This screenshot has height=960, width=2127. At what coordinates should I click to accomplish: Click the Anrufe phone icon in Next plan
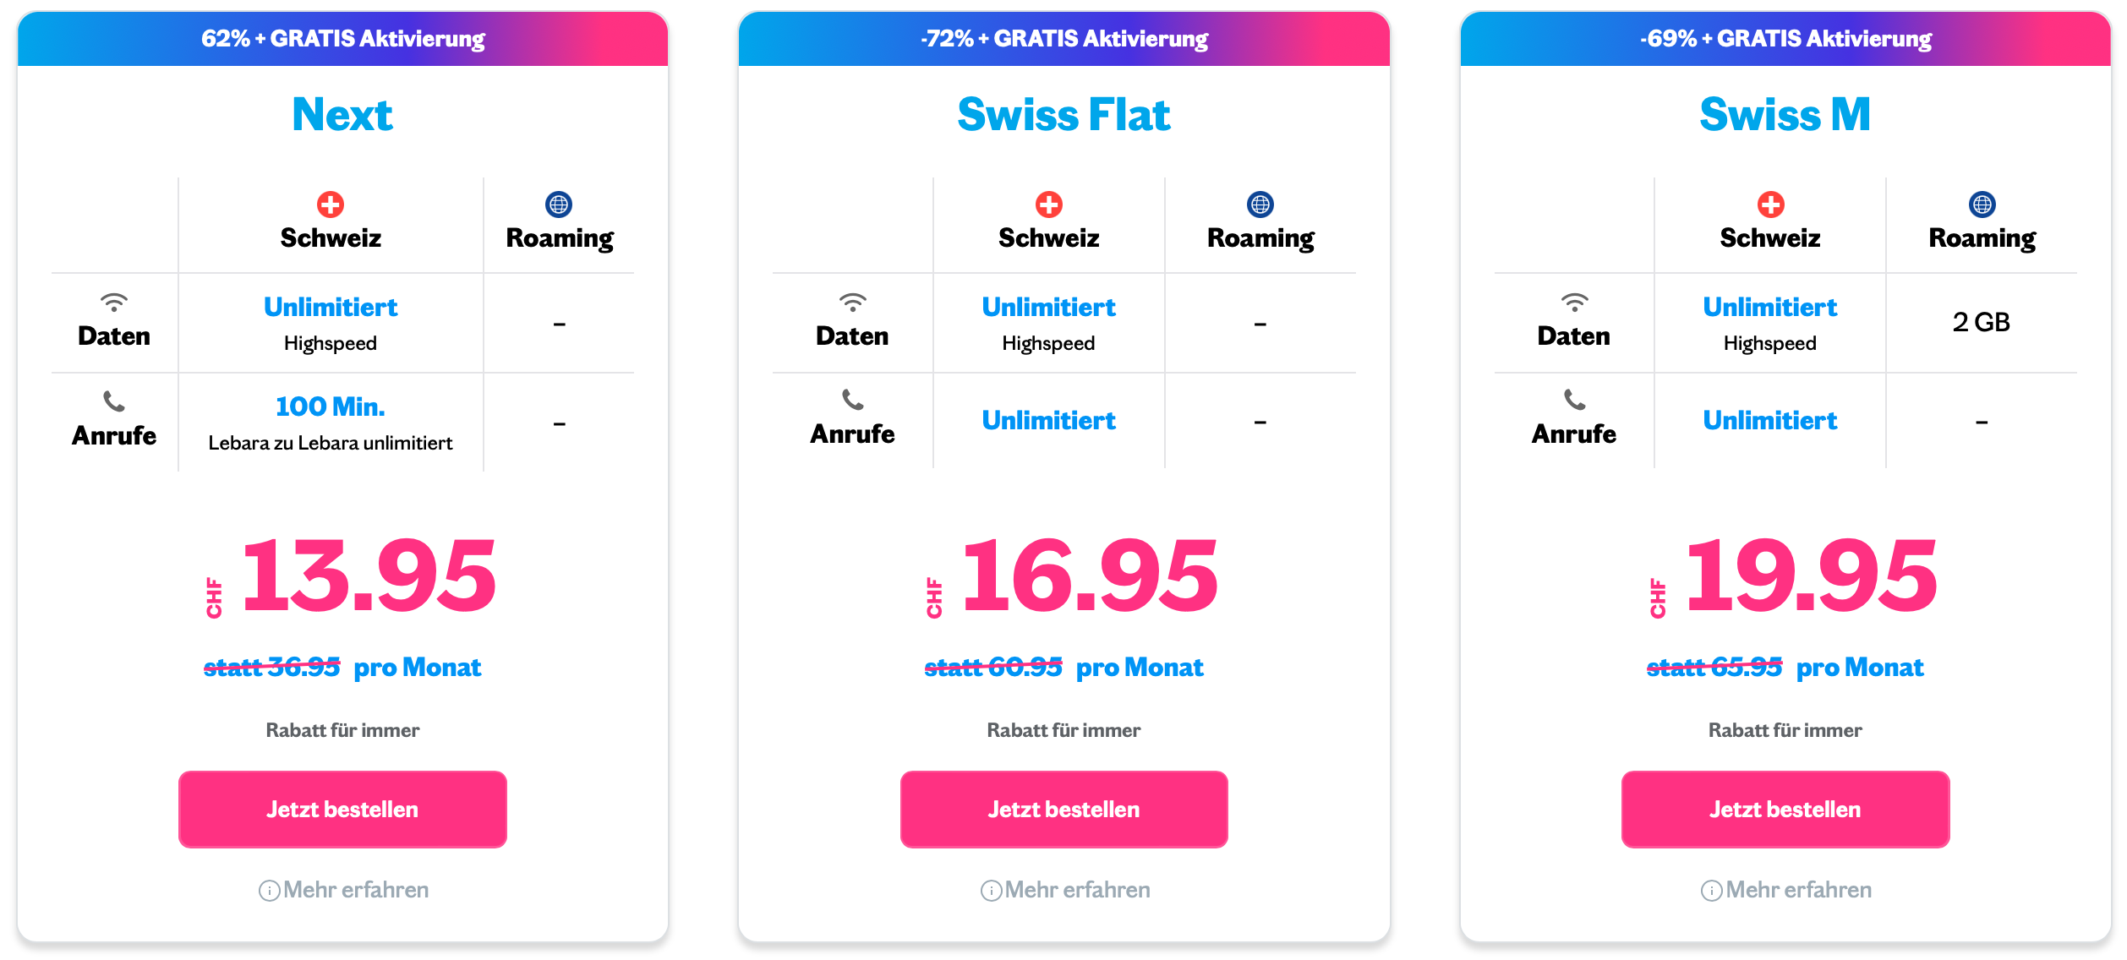pyautogui.click(x=114, y=401)
